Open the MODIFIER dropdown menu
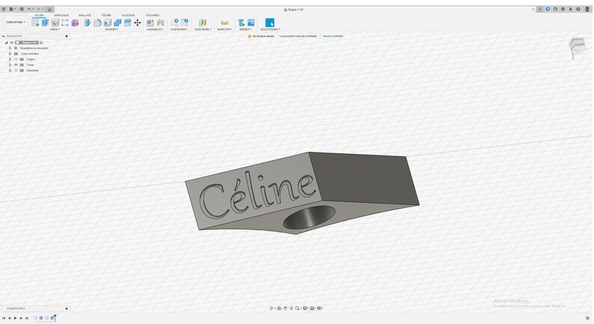Viewport: 594px width, 324px height. [x=111, y=29]
